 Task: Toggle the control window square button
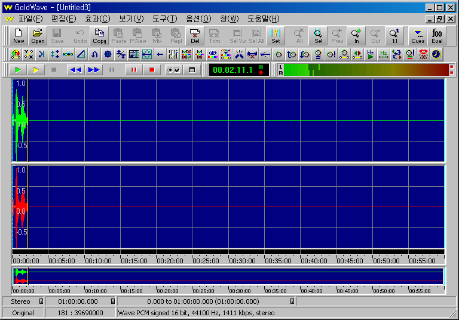pos(192,70)
